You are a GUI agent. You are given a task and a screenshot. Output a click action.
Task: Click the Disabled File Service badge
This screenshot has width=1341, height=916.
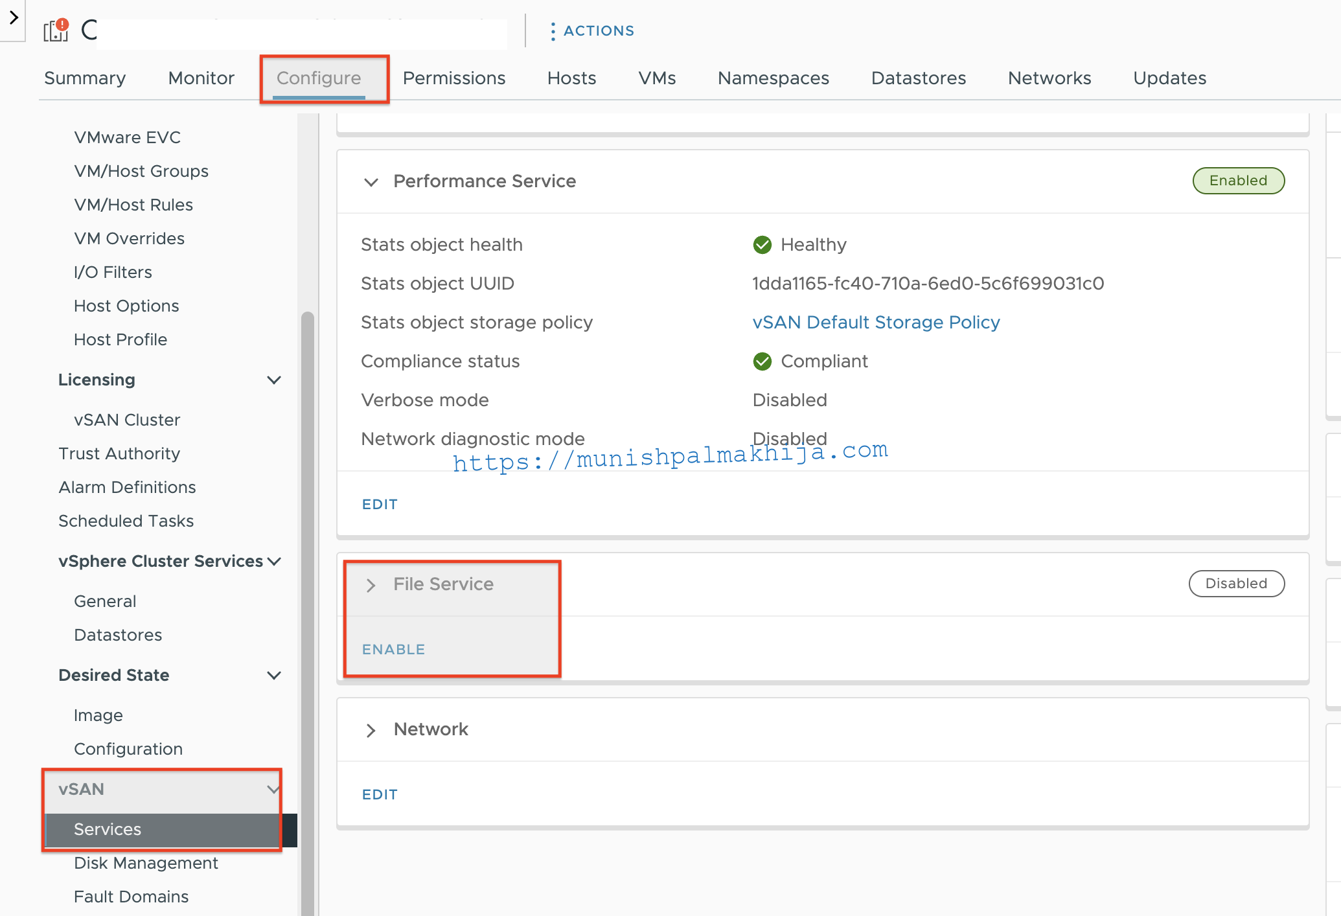(x=1236, y=584)
